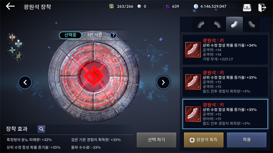The width and height of the screenshot is (273, 153).
Task: Select the highlighted 광원석 with 방어력 +15
Action: (225, 114)
